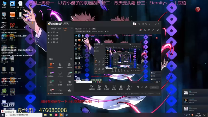Open the download-arrow tool with green badge in toolbox
This screenshot has width=208, height=117.
(51, 83)
